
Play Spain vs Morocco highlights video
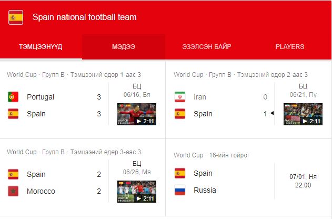coord(136,192)
